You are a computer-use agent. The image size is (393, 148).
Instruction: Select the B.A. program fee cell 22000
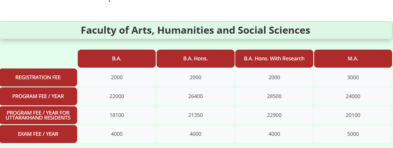[117, 96]
